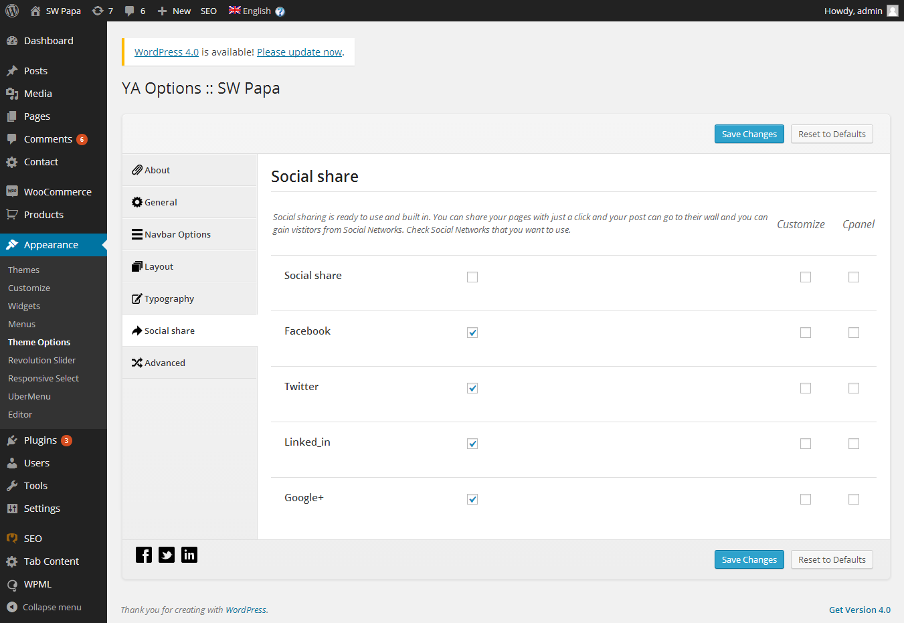Click the Get Version 4.0 link

click(860, 610)
